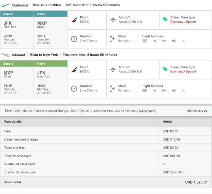
Task: Open inbound Economy / Special fare type link
Action: tap(183, 72)
